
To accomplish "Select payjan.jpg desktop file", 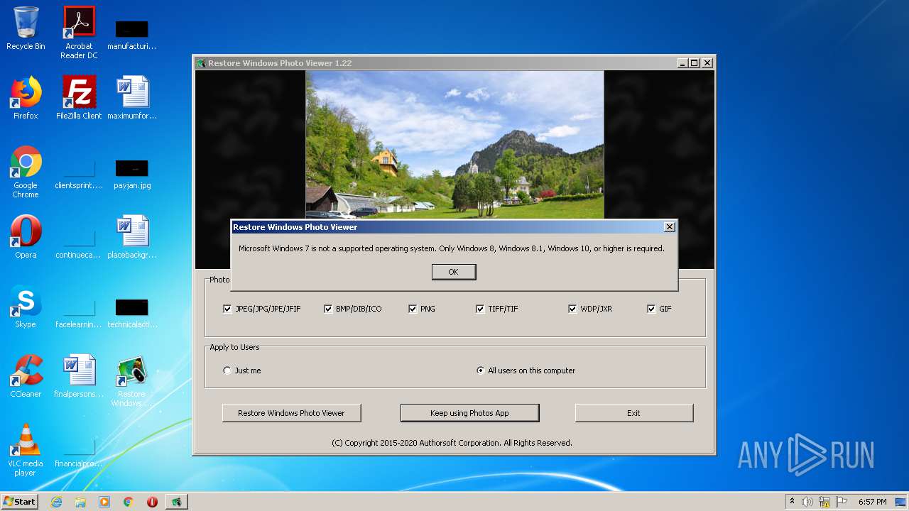I will [131, 175].
